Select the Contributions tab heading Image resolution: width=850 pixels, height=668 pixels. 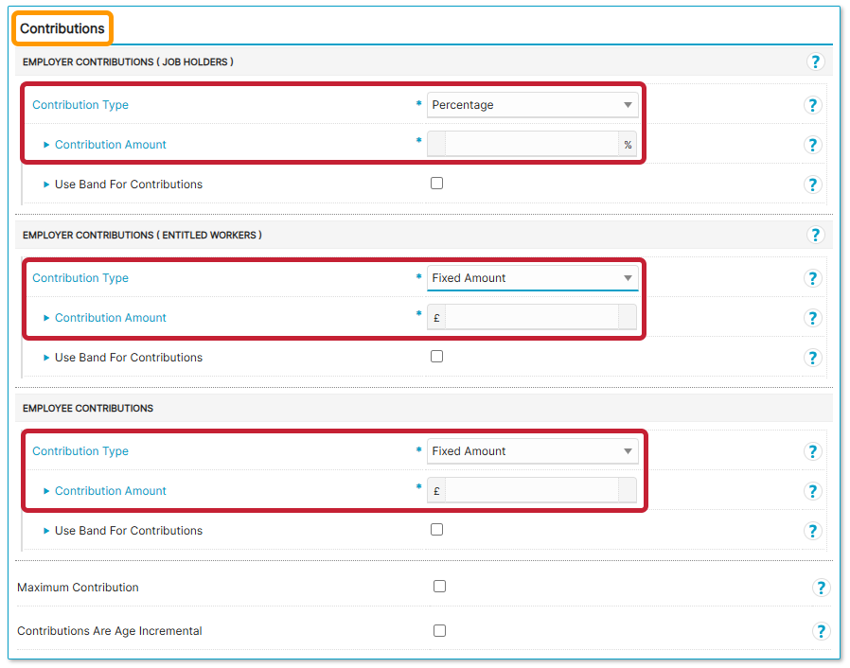pyautogui.click(x=62, y=28)
